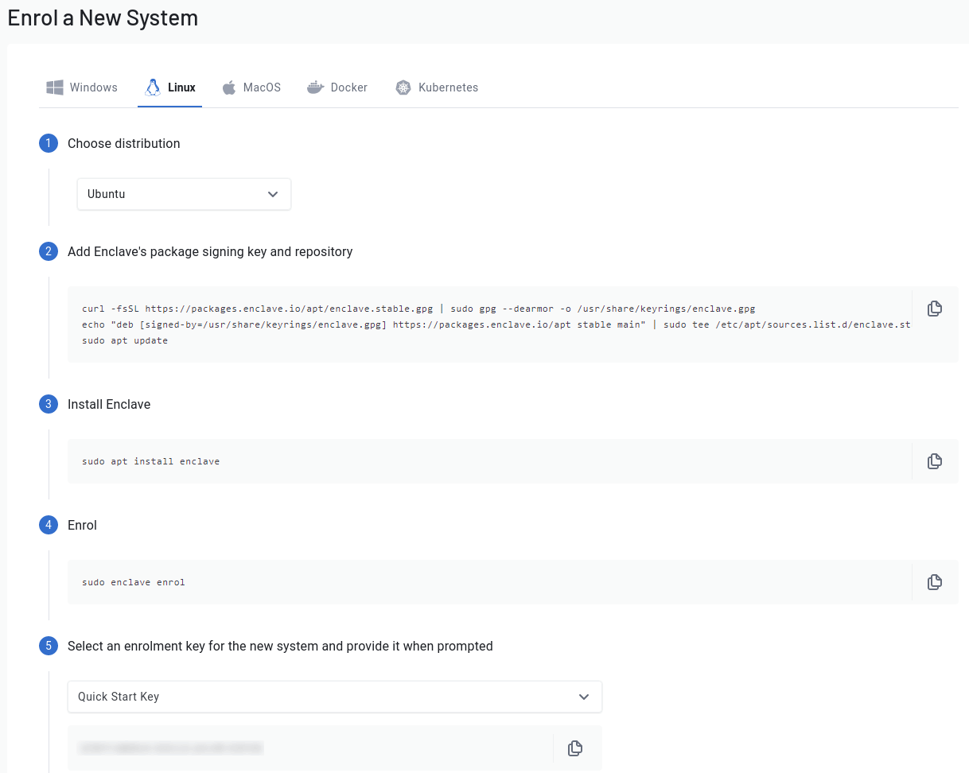Click the blurred enrolment key text
This screenshot has height=773, width=969.
coord(170,748)
